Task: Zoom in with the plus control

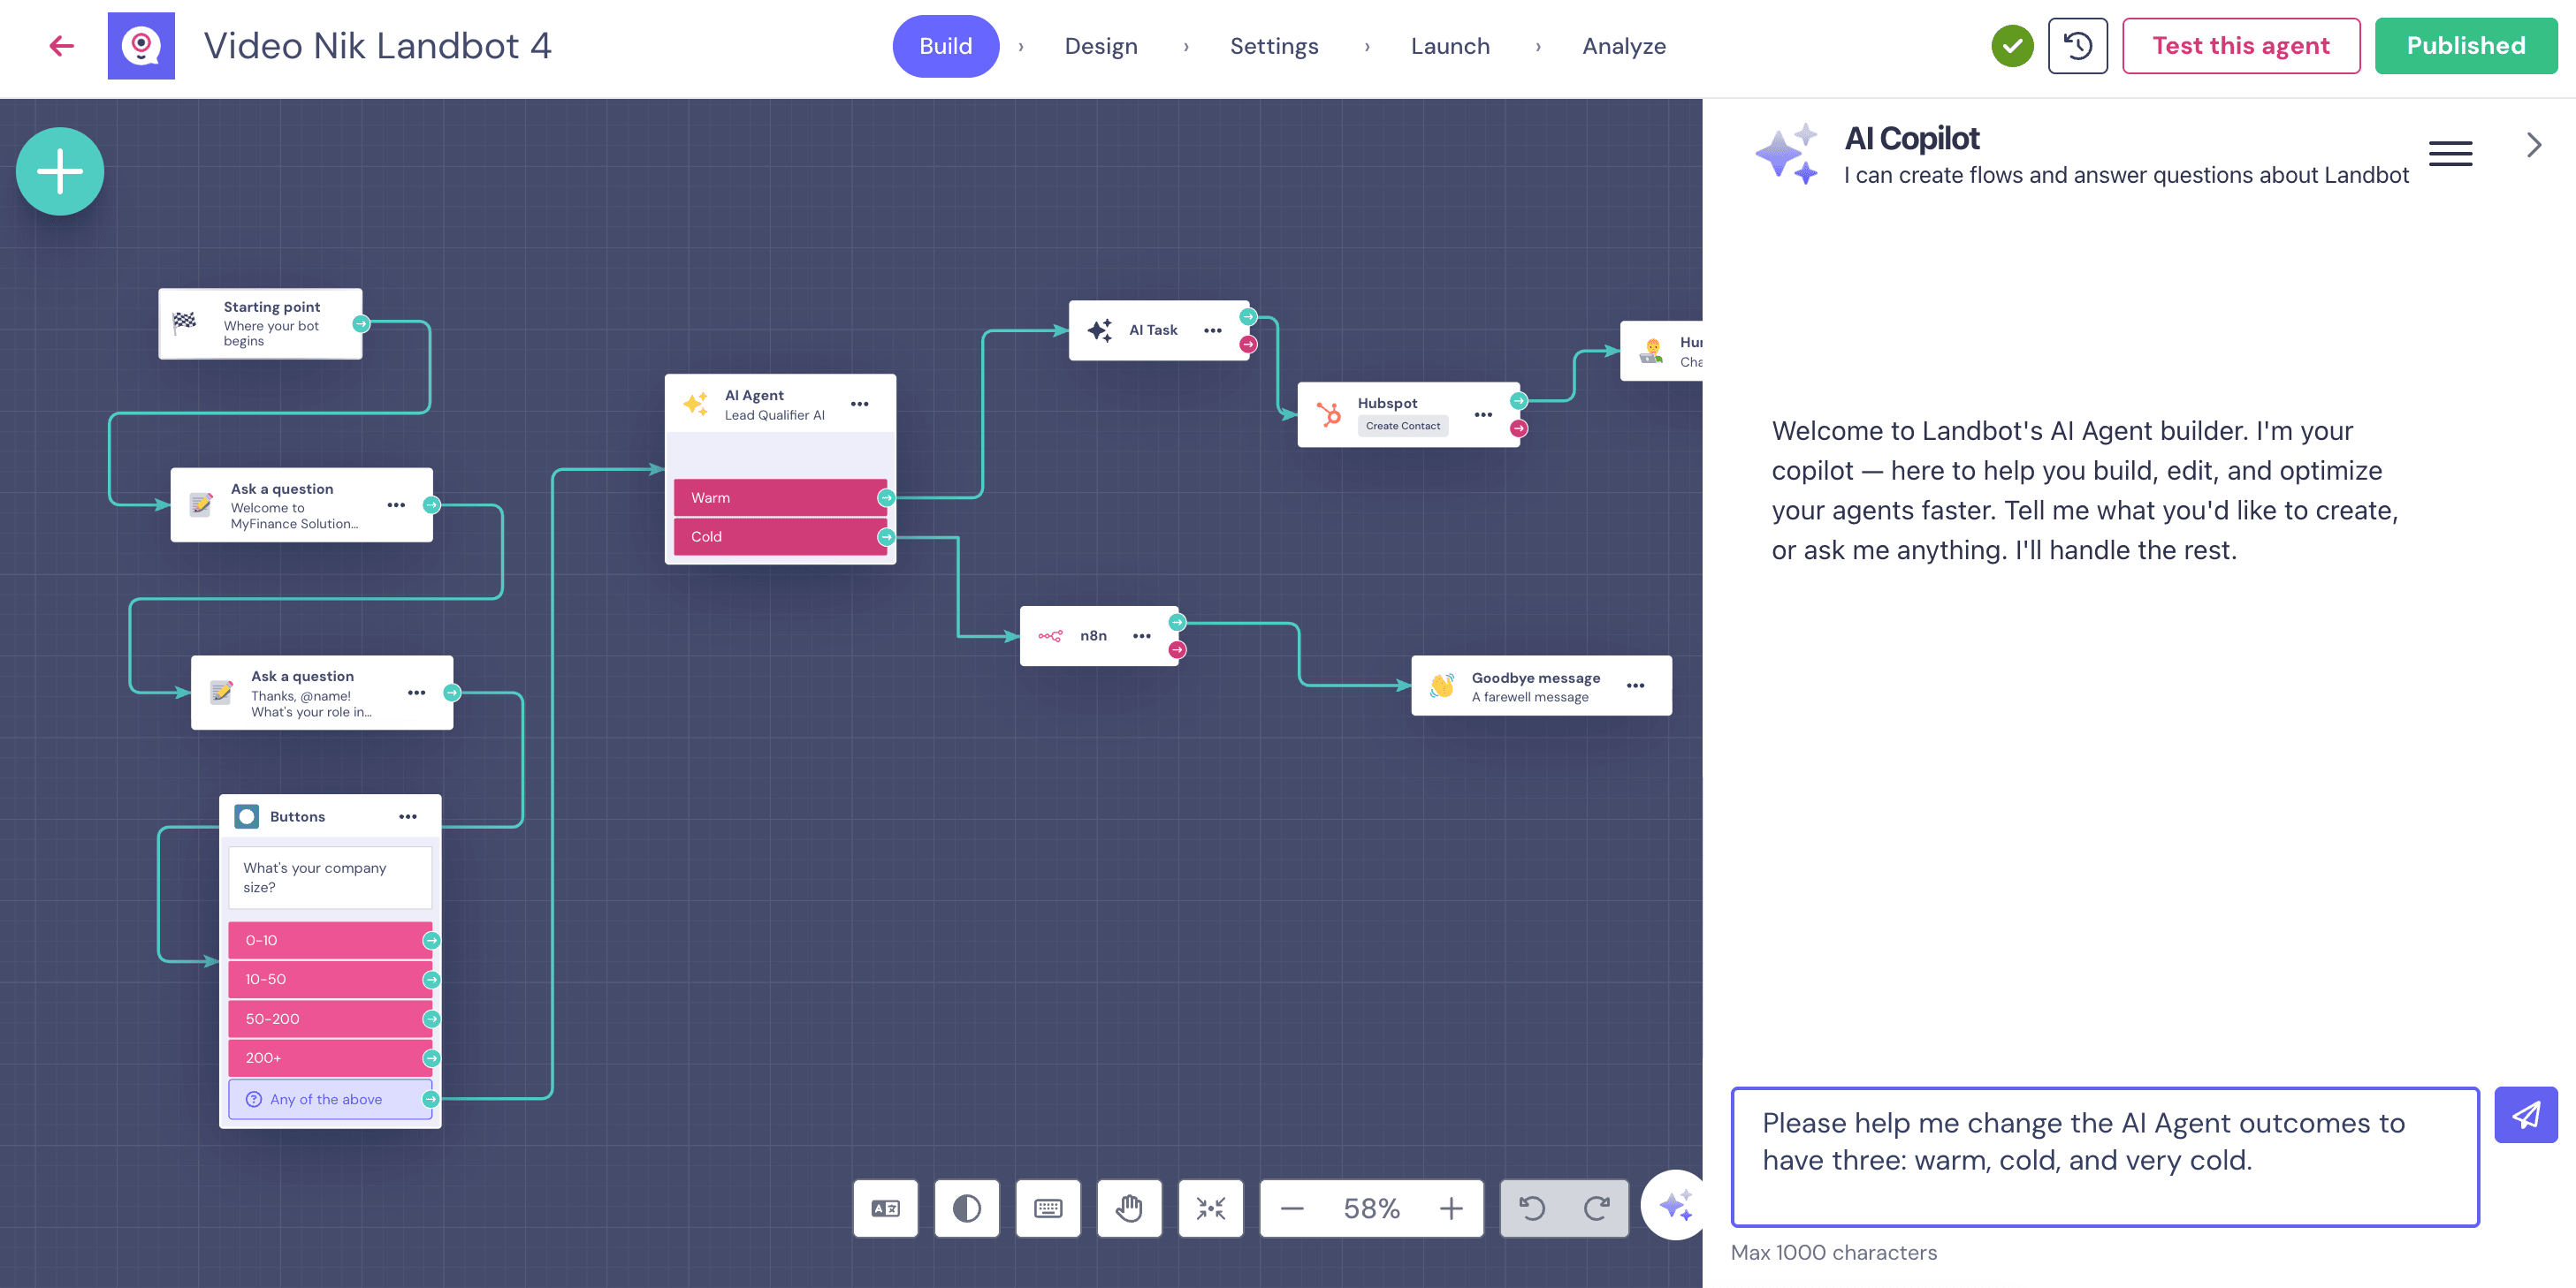Action: [1452, 1208]
